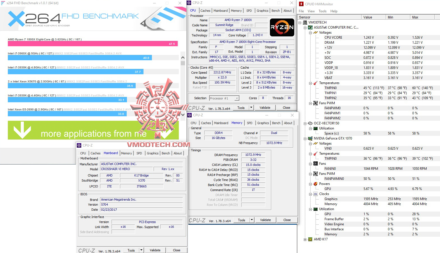Open Tools dropdown arrow in CPU-Z CPU window
440x253 pixels.
251,108
